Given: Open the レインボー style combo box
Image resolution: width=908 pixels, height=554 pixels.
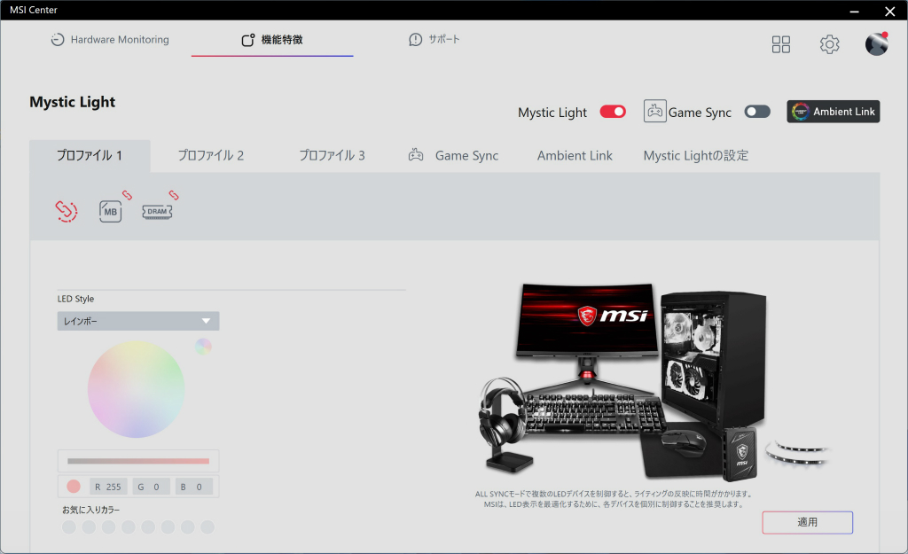Looking at the screenshot, I should [x=137, y=321].
